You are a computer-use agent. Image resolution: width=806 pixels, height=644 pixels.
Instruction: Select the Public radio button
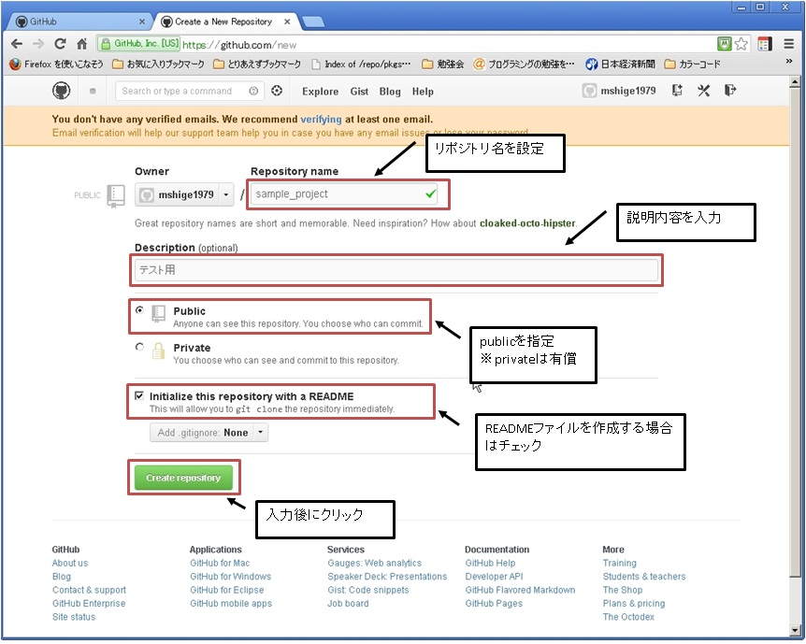139,310
